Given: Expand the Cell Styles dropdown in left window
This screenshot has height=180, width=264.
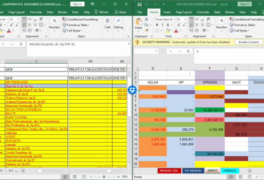Looking at the screenshot, I should click(72, 30).
